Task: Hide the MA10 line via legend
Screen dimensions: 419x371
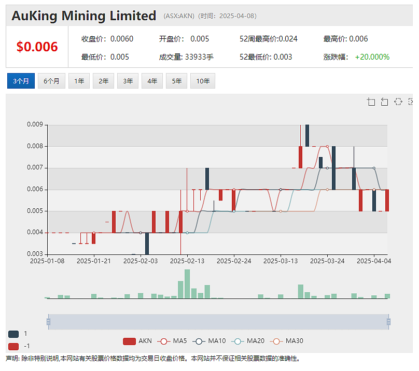Action: [209, 341]
